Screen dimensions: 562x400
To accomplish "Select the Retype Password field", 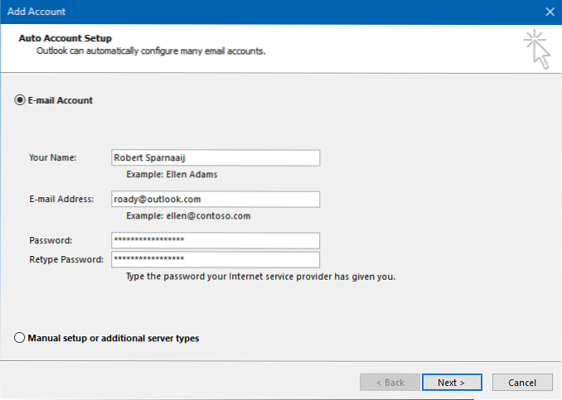I will click(215, 259).
